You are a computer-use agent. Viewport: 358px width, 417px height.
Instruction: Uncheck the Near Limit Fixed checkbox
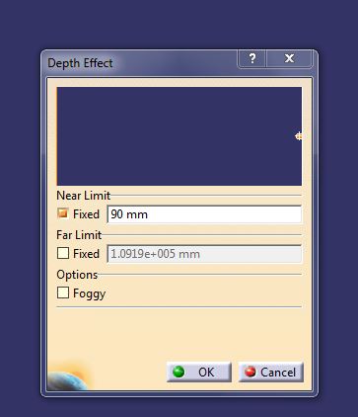(63, 213)
